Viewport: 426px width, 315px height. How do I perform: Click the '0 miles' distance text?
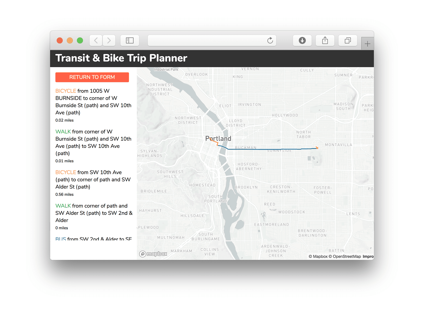(62, 228)
